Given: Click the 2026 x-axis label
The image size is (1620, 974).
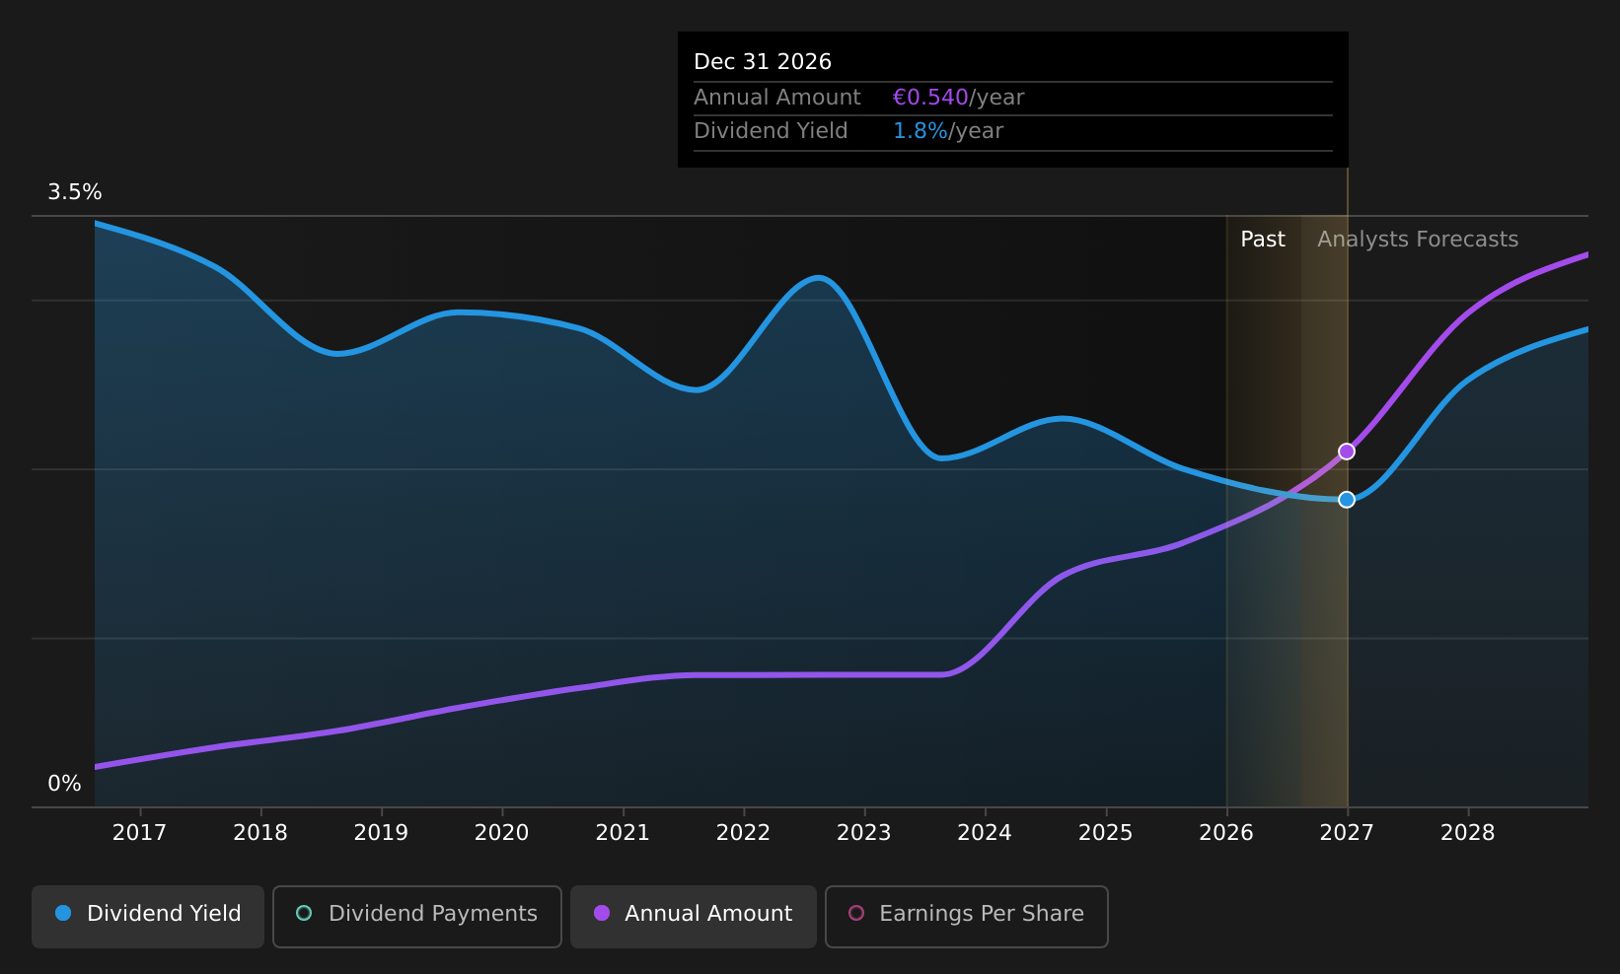Looking at the screenshot, I should coord(1226,833).
